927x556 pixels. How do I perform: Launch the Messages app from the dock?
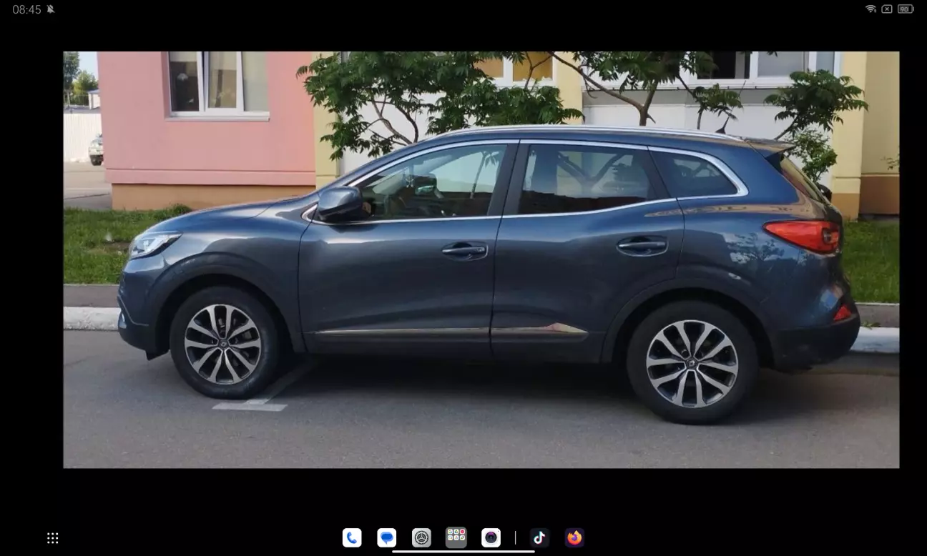(x=387, y=537)
